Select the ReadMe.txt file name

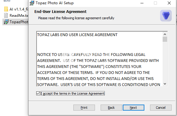pos(19,16)
